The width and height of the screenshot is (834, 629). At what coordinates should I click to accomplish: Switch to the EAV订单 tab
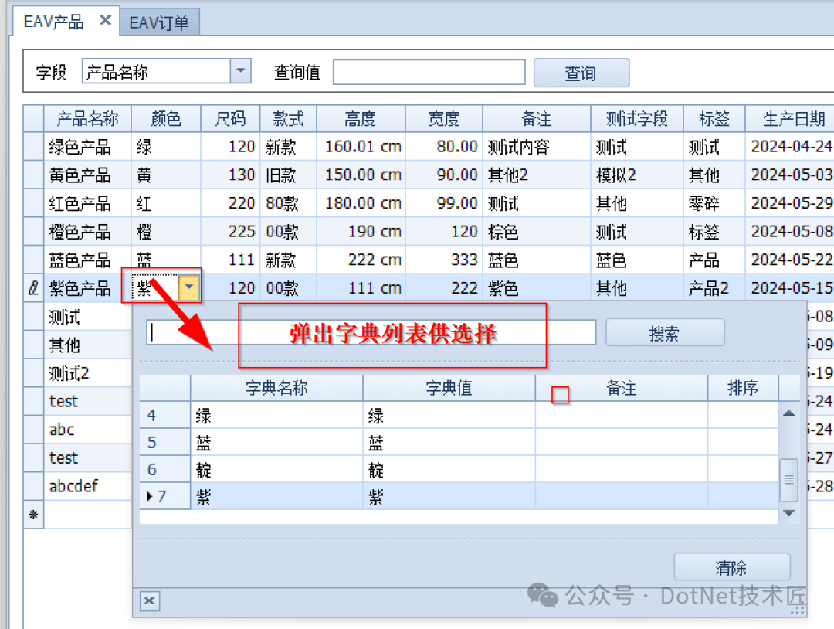coord(159,22)
